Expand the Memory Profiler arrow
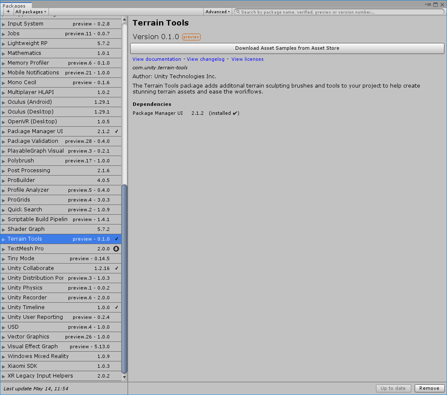The image size is (447, 395). (3, 63)
